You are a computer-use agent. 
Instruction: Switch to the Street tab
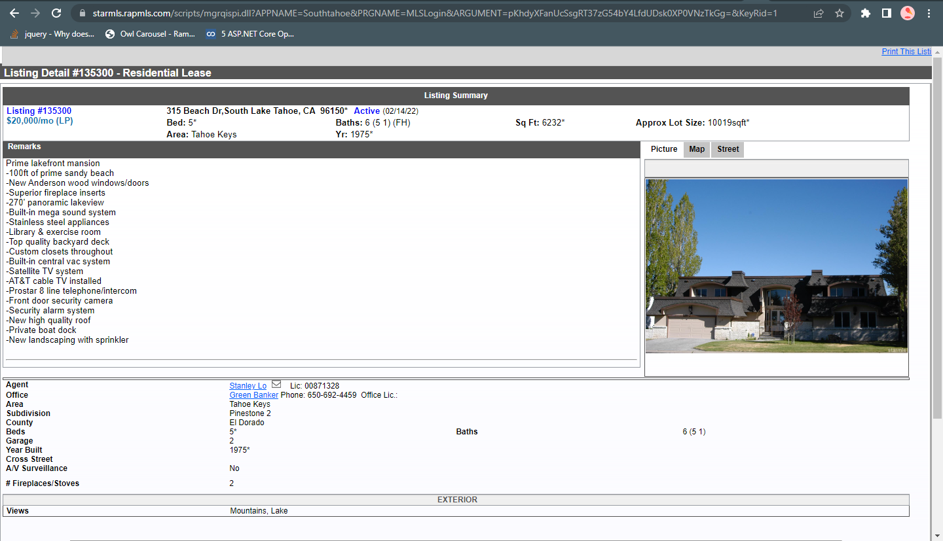tap(728, 149)
